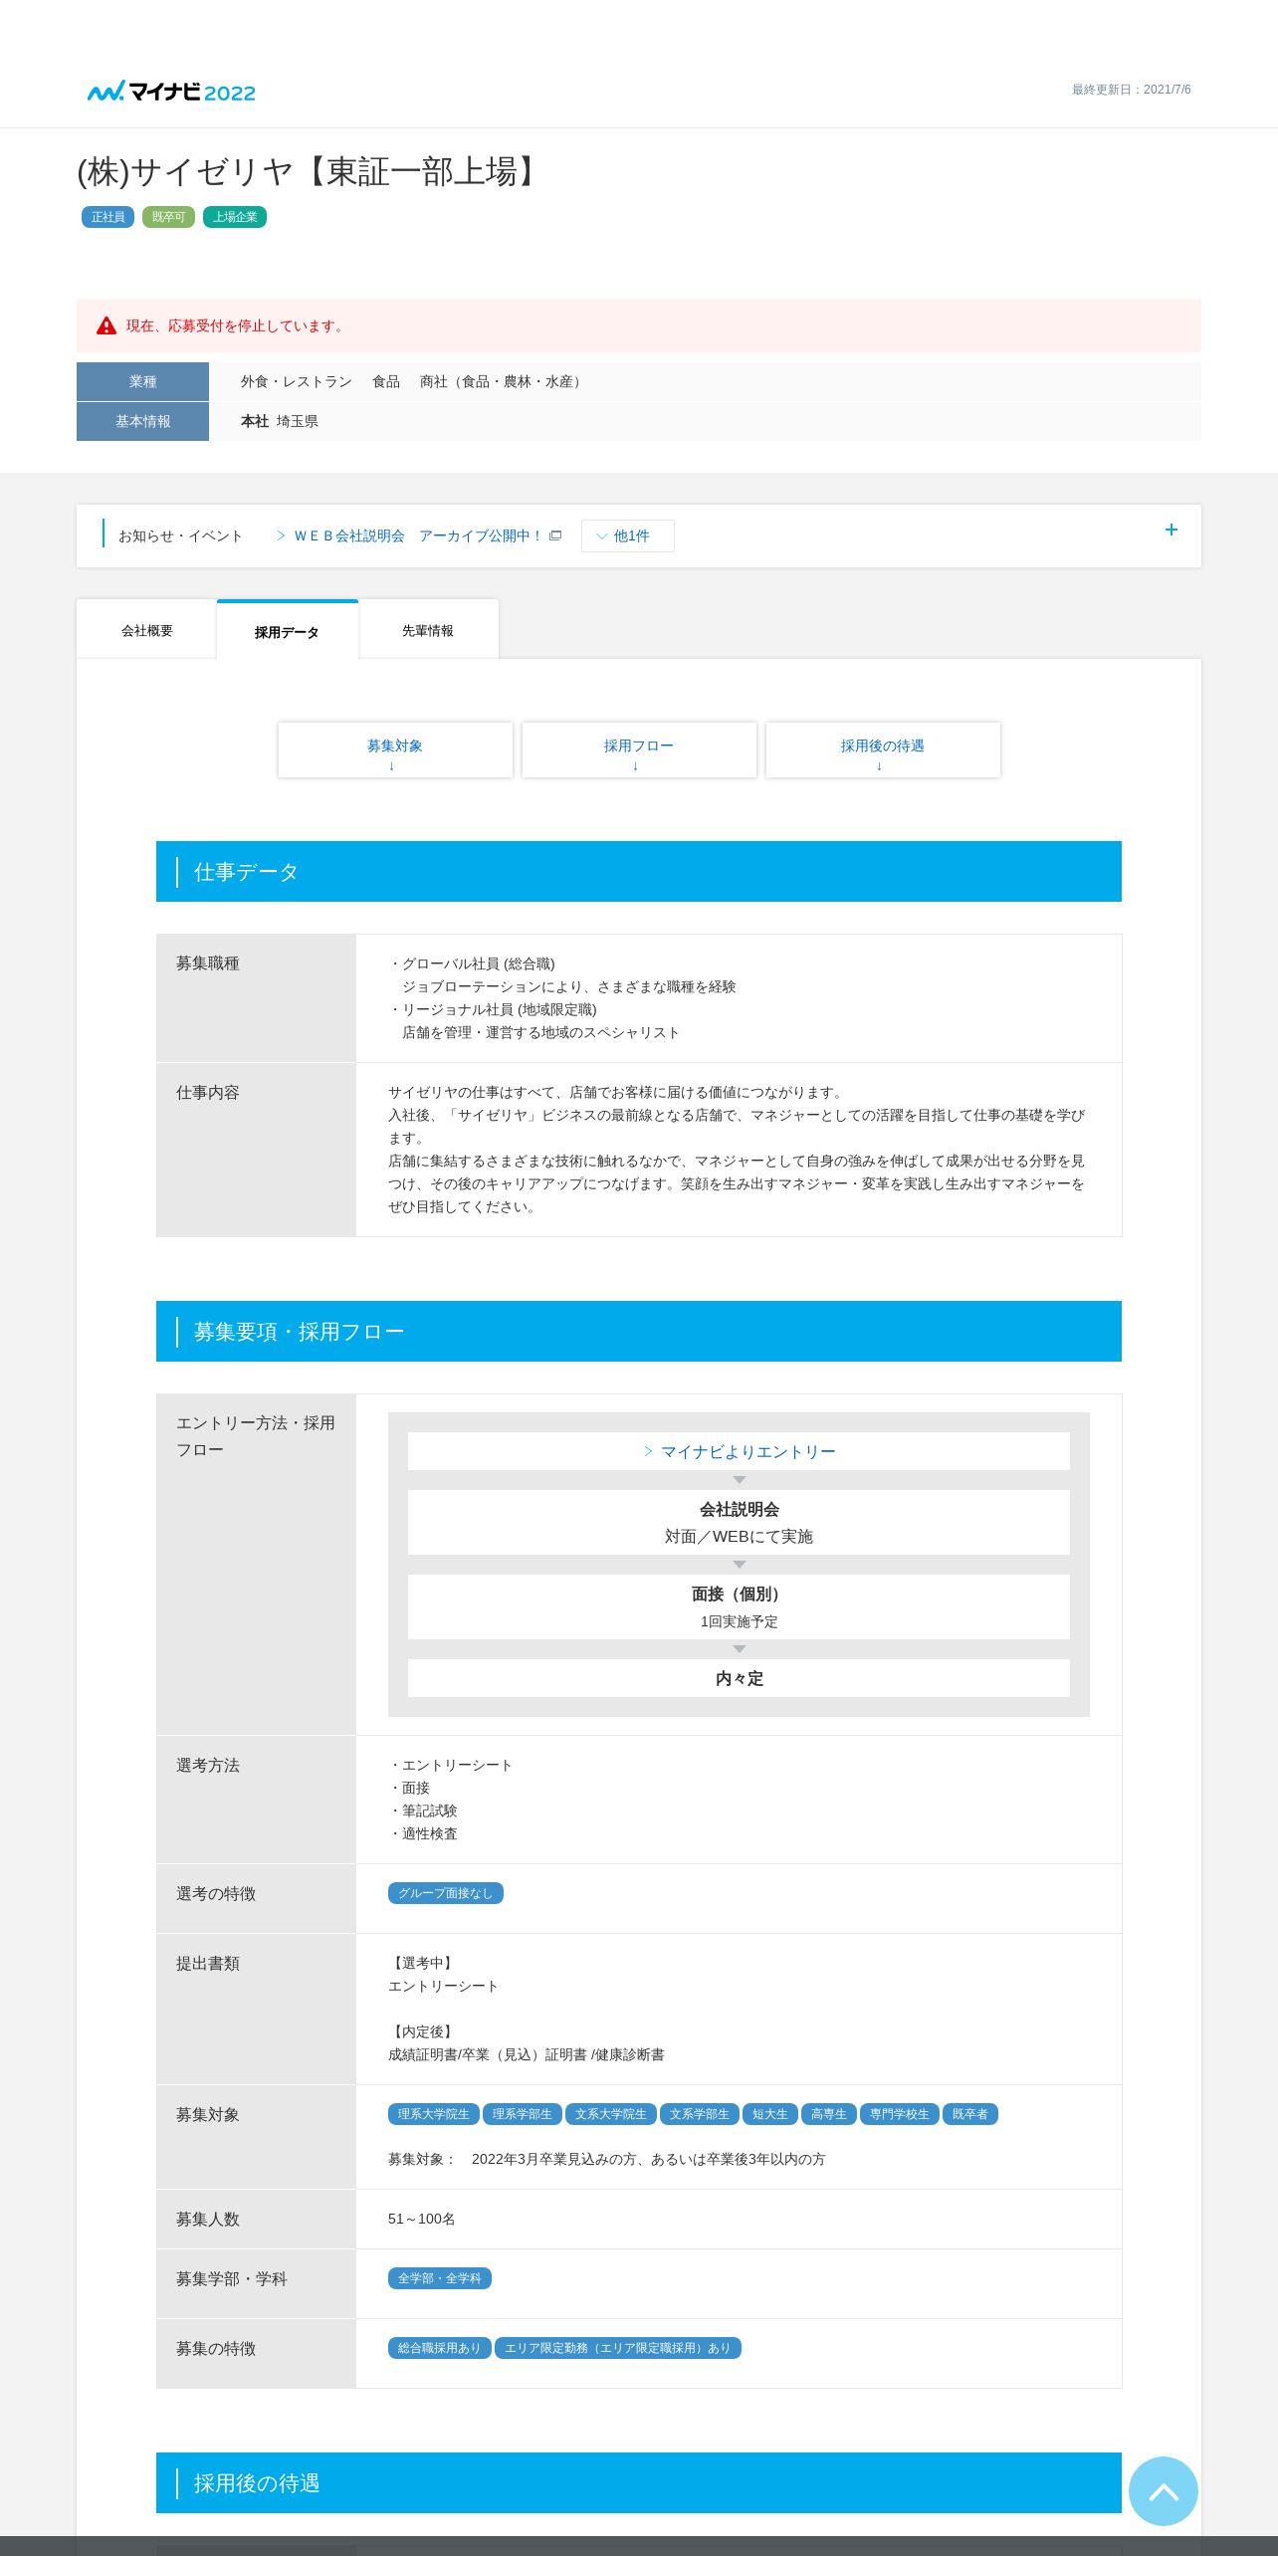Click the 本社 埼玉県 text
The width and height of the screenshot is (1278, 2556).
(280, 421)
